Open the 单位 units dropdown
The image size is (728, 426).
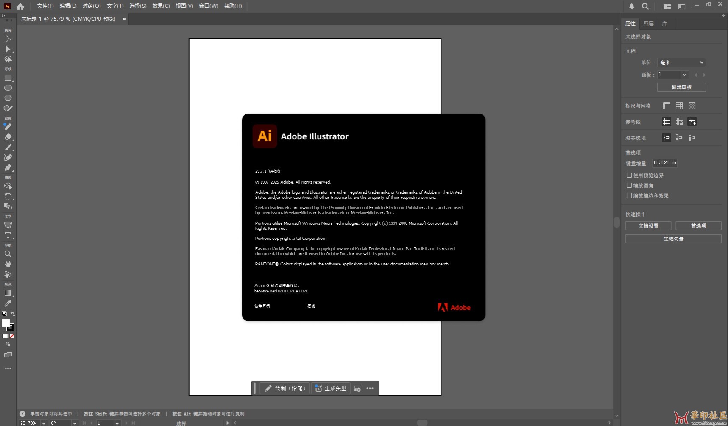coord(681,62)
